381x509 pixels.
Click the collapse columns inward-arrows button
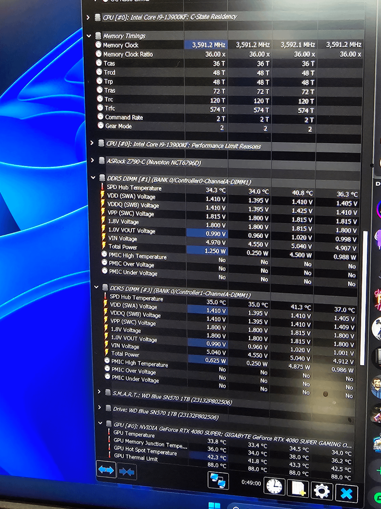coord(127,472)
